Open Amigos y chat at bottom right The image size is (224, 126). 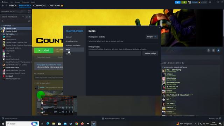(x=215, y=119)
